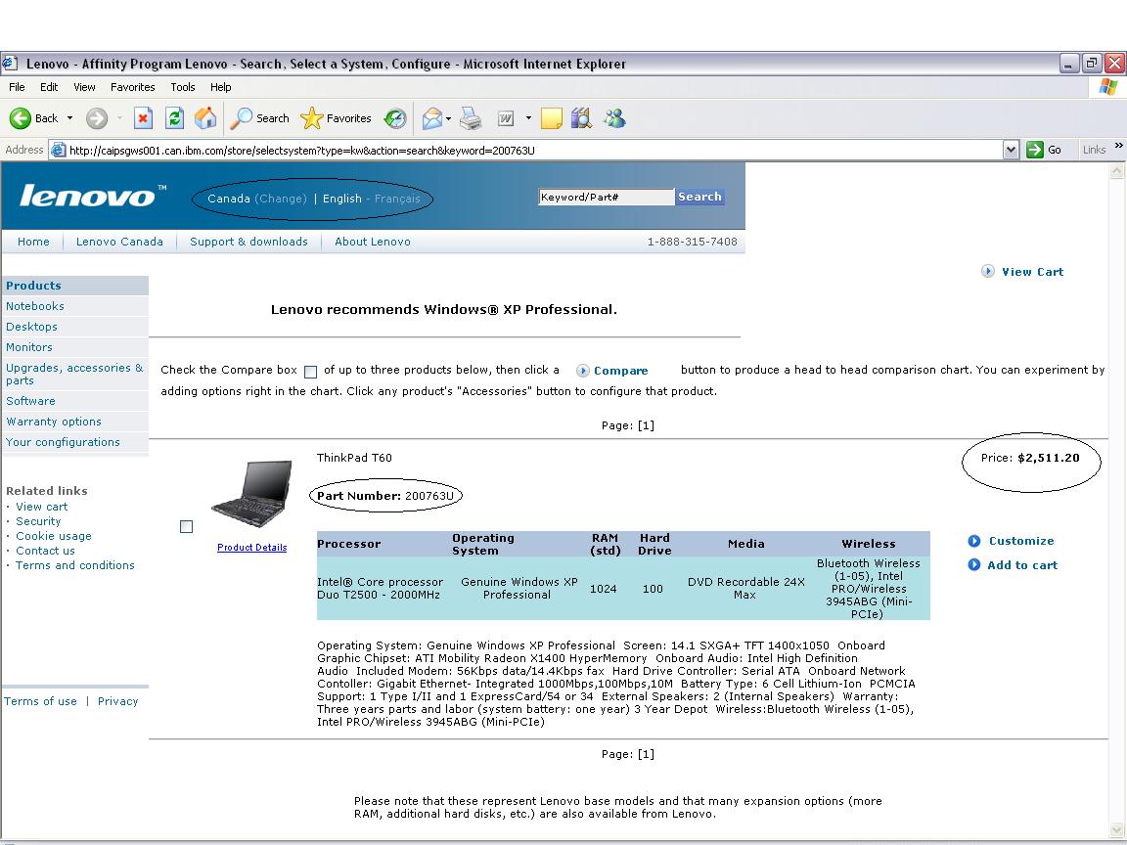
Task: Click Security under Related links
Action: pos(39,521)
